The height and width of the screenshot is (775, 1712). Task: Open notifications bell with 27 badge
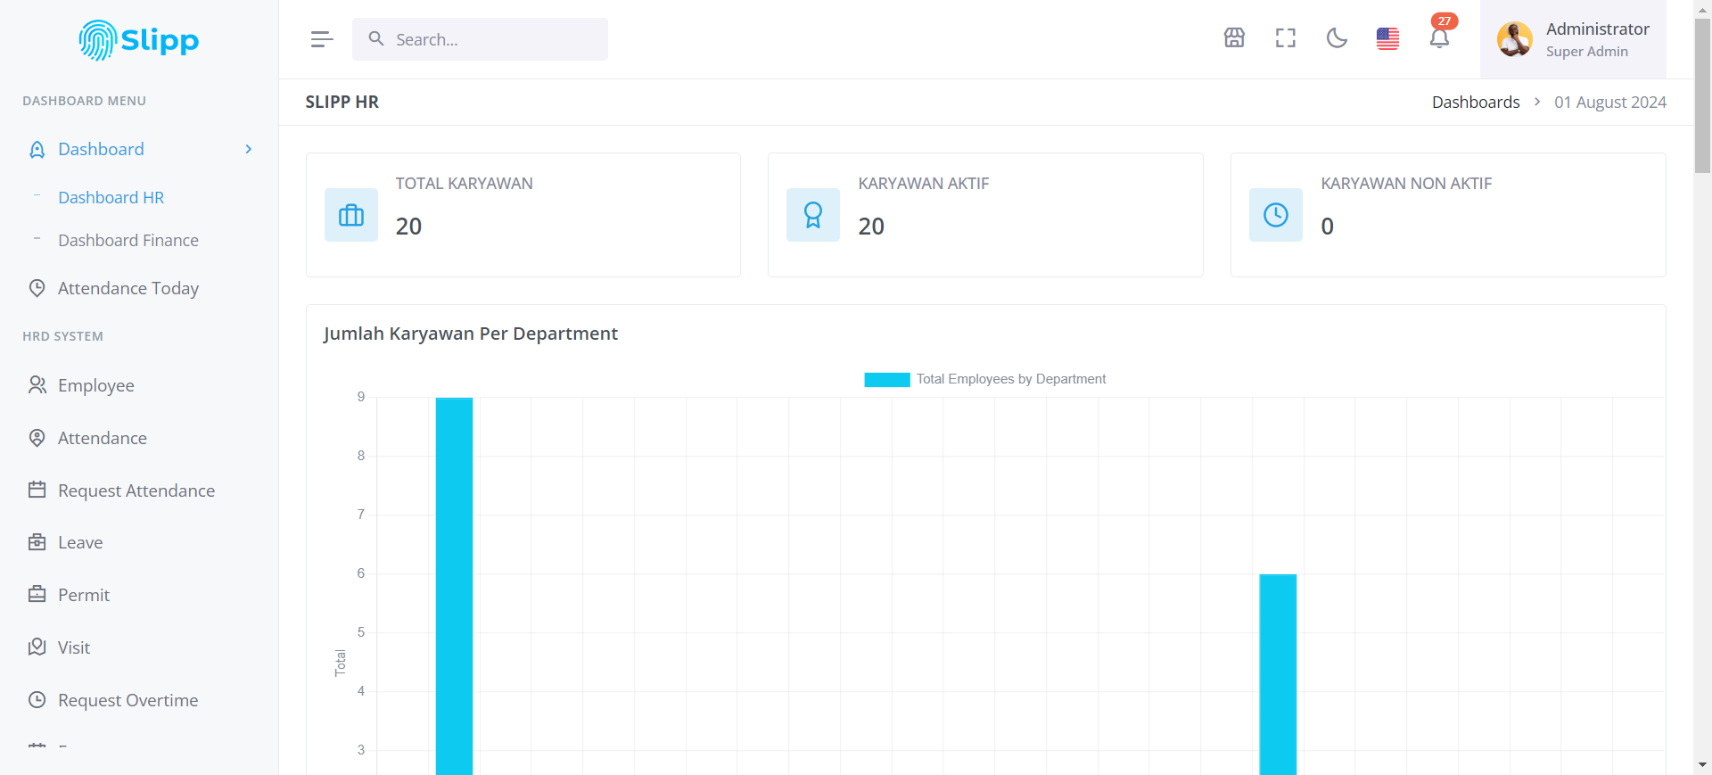pyautogui.click(x=1439, y=38)
